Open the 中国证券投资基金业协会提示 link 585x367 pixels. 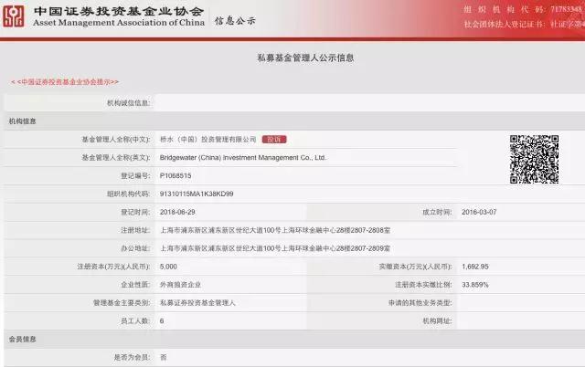65,81
